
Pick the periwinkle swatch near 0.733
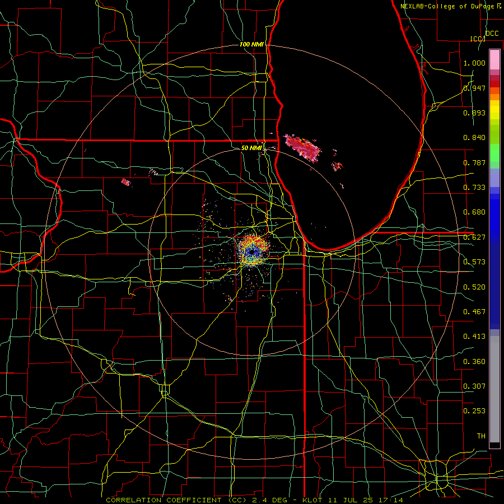point(494,179)
